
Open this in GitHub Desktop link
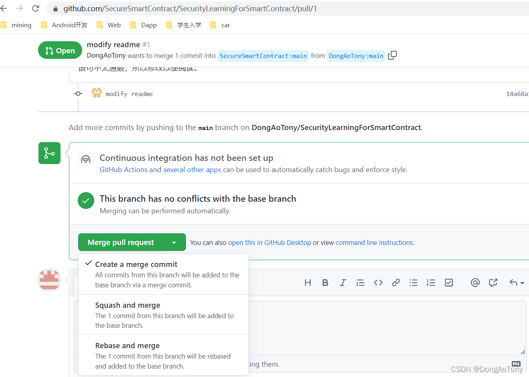click(269, 243)
